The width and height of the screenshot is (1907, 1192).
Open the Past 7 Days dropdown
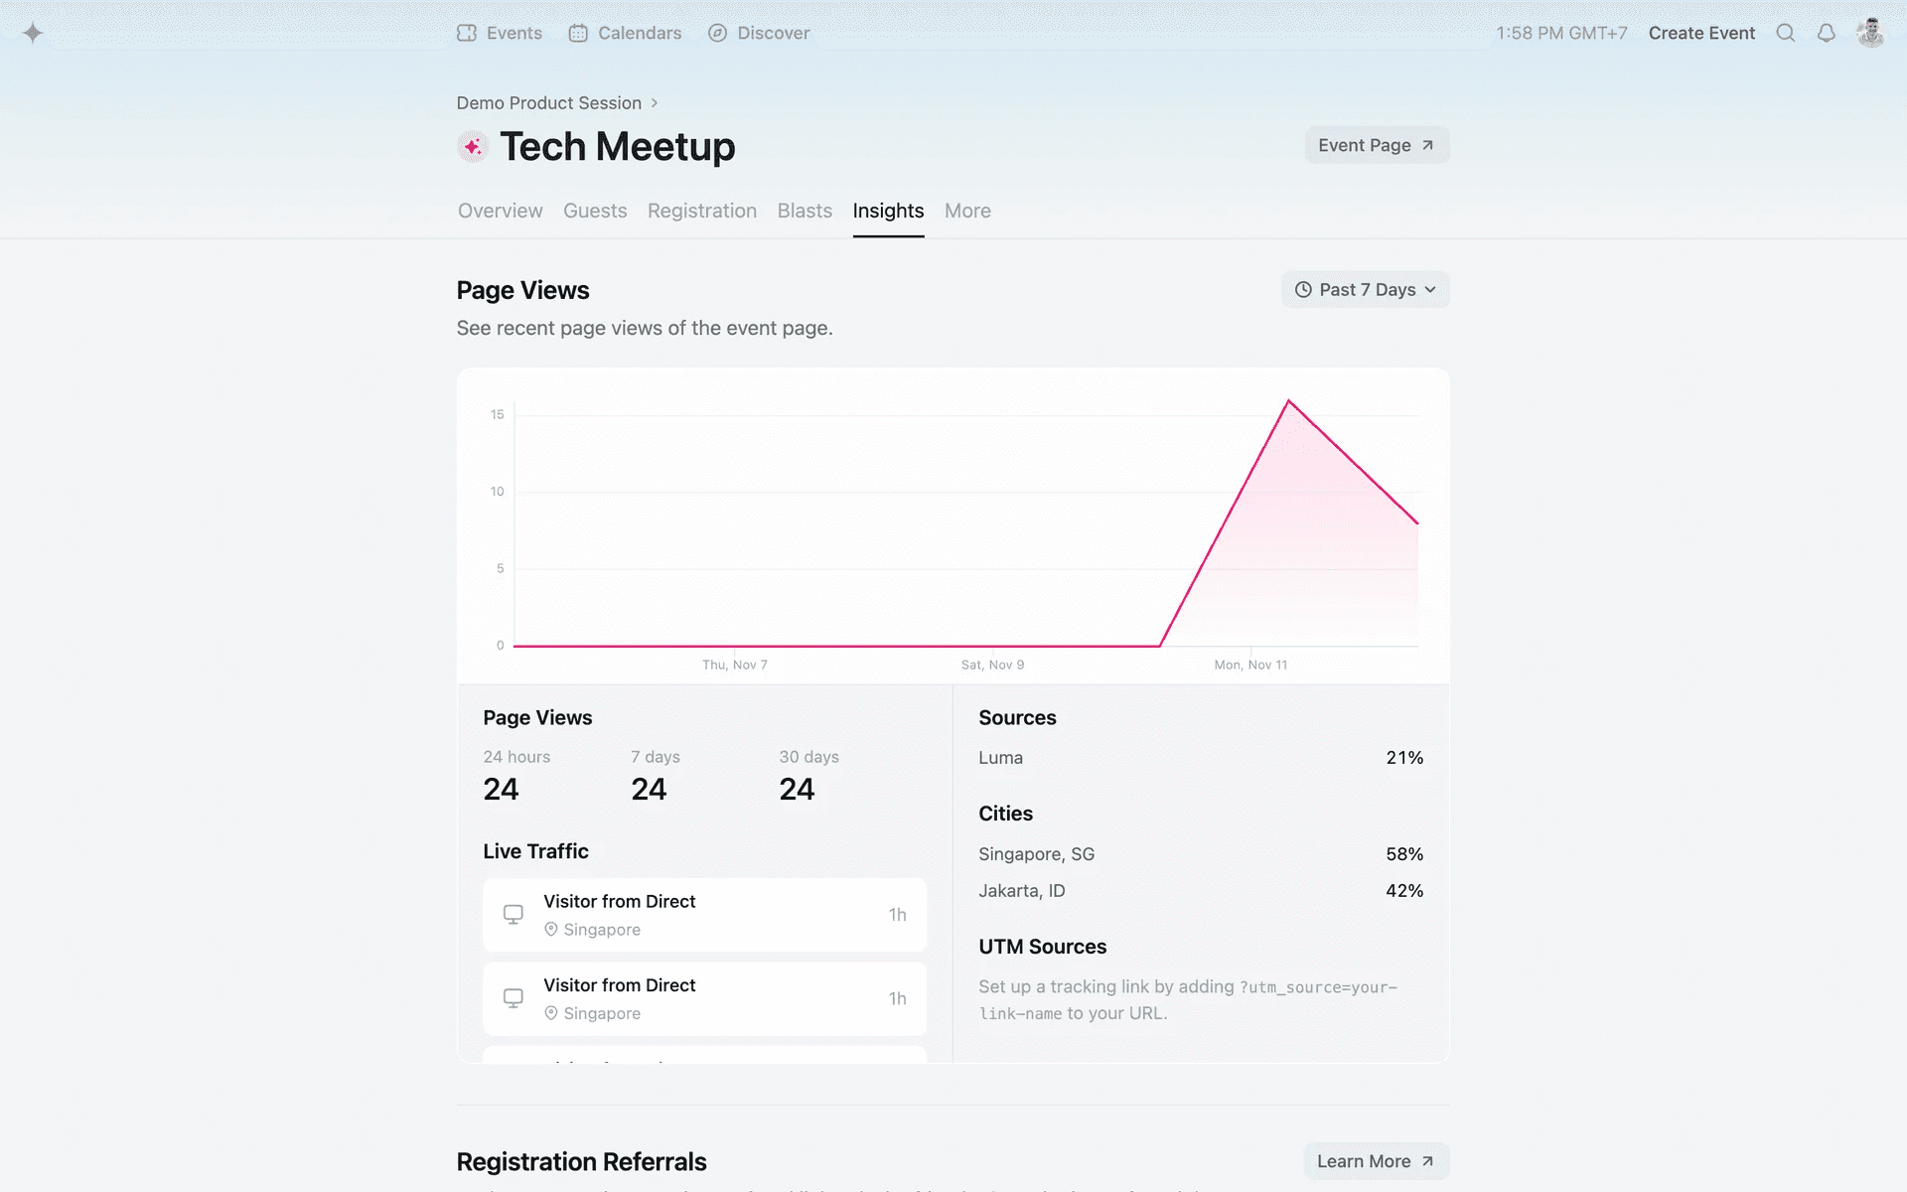point(1365,290)
